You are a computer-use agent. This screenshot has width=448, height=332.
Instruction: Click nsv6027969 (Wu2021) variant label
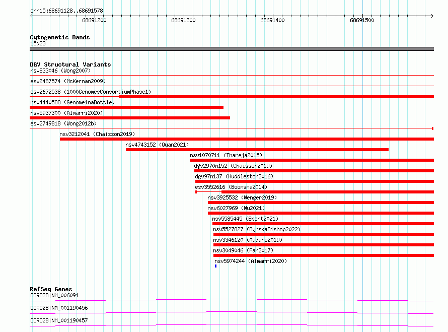[236, 208]
